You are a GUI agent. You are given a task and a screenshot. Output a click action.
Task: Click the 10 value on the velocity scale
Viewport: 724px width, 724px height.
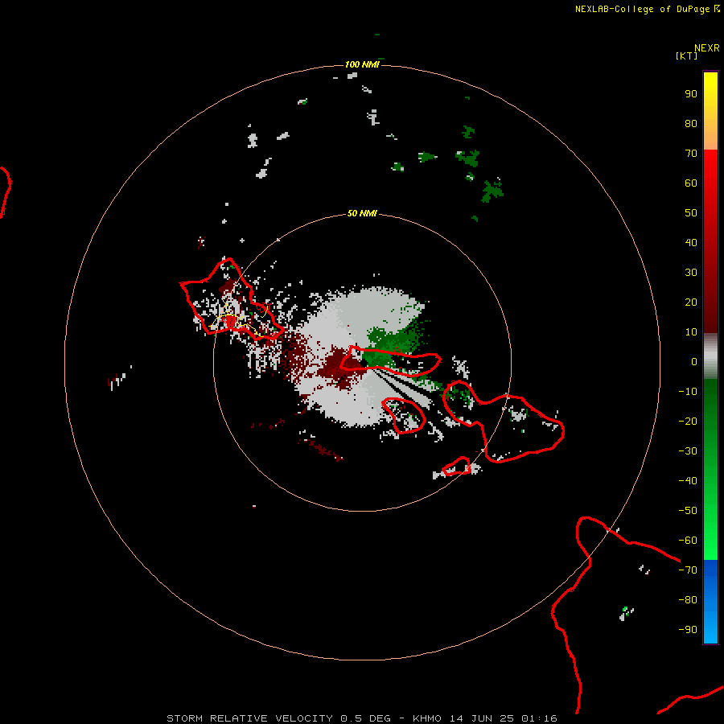click(691, 332)
